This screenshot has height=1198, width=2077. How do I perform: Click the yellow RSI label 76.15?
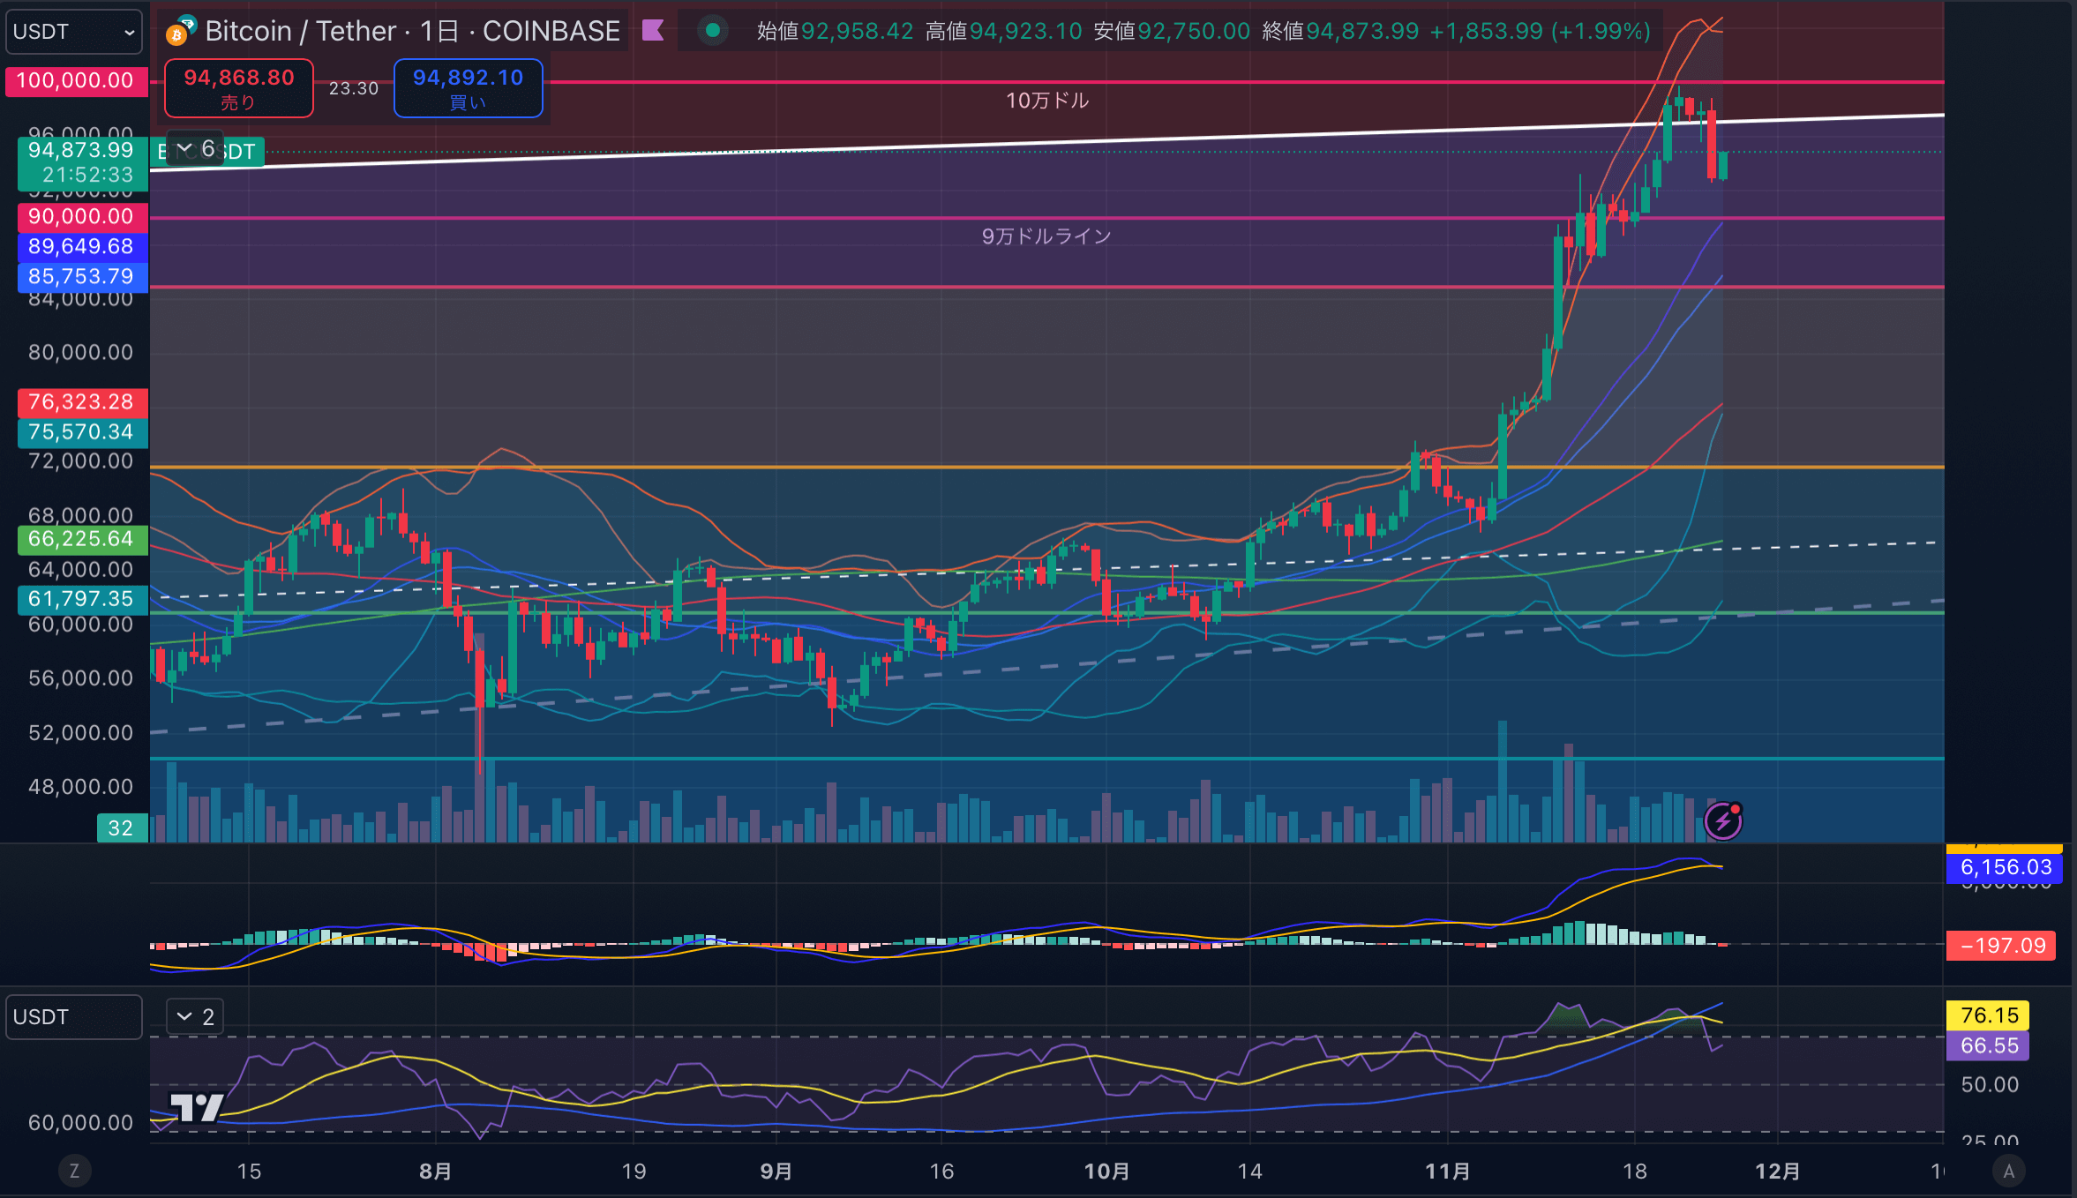tap(1988, 1015)
